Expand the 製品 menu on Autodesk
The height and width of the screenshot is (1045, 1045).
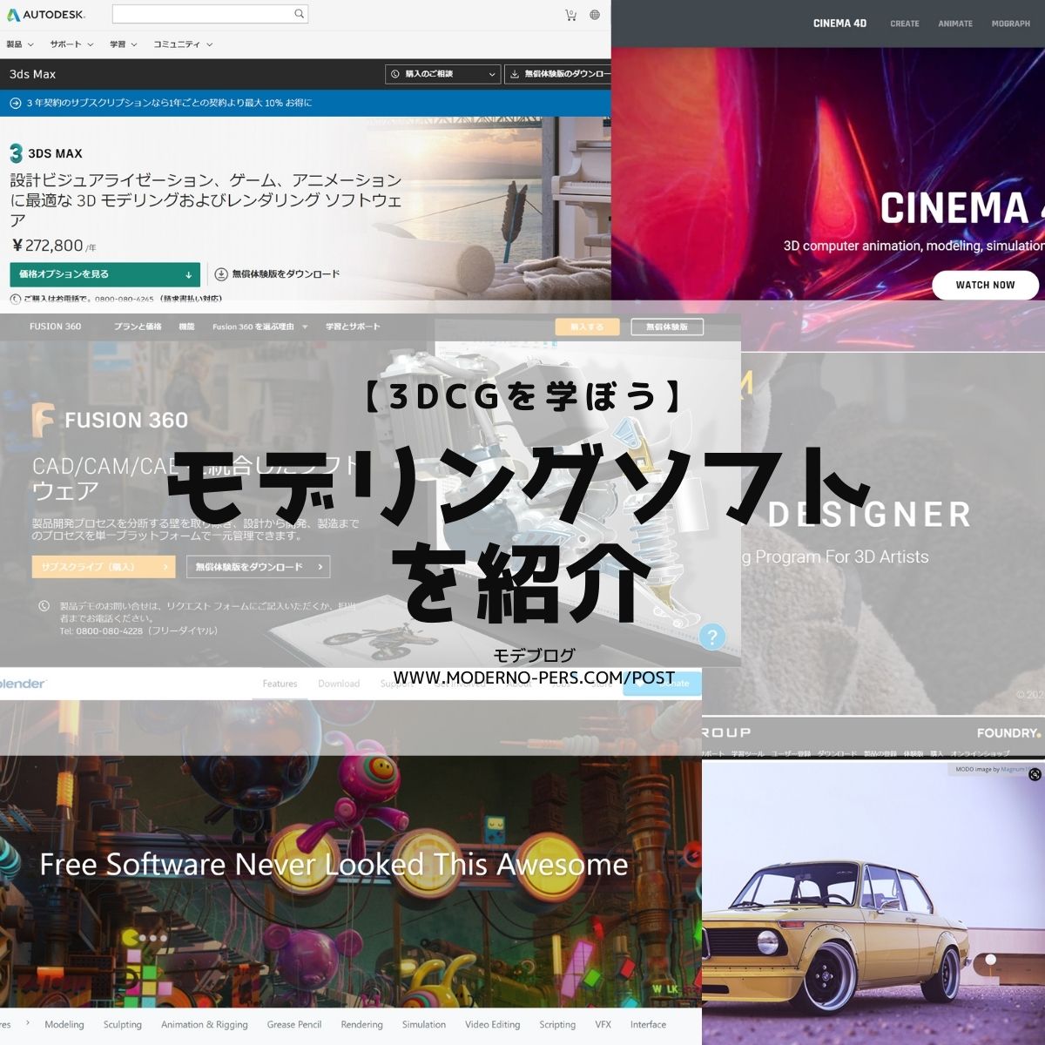[x=19, y=44]
